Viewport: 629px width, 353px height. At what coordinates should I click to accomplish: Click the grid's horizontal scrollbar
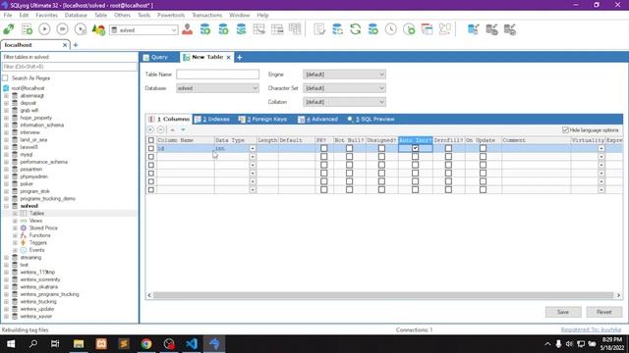pyautogui.click(x=383, y=295)
